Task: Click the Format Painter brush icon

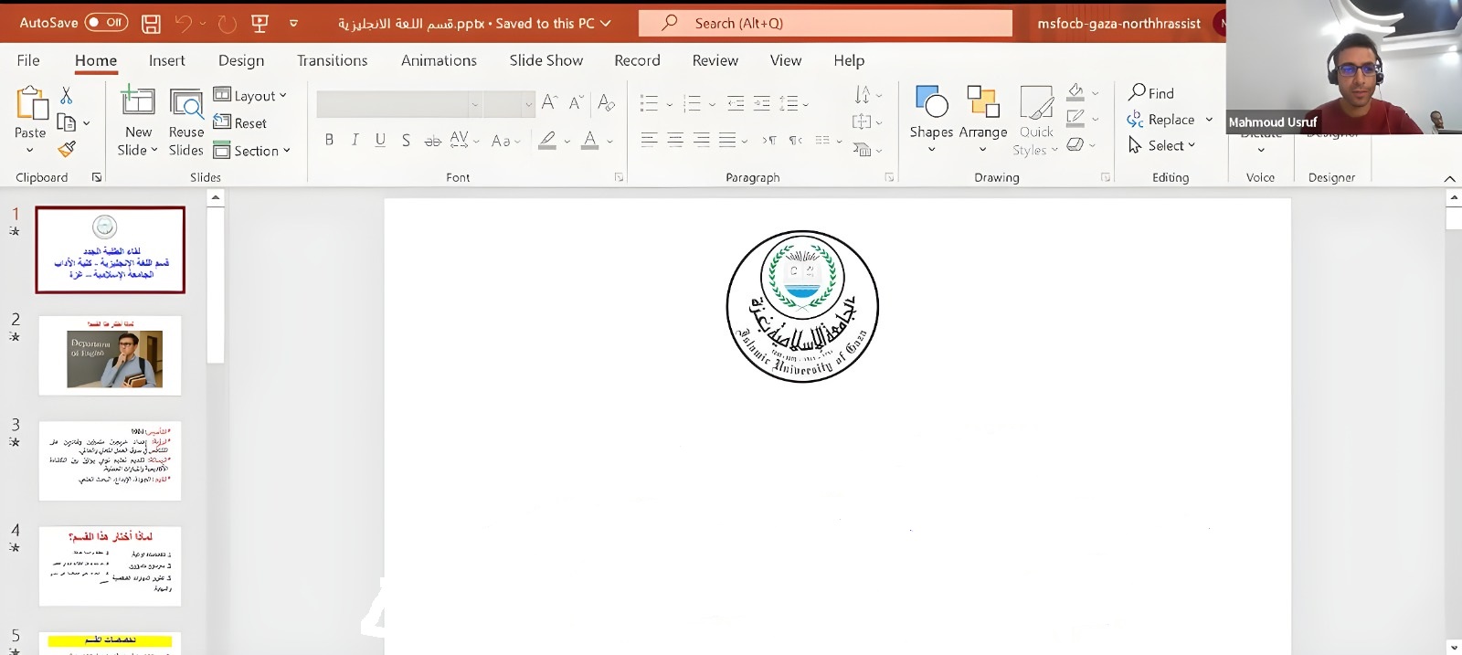Action: (x=67, y=149)
